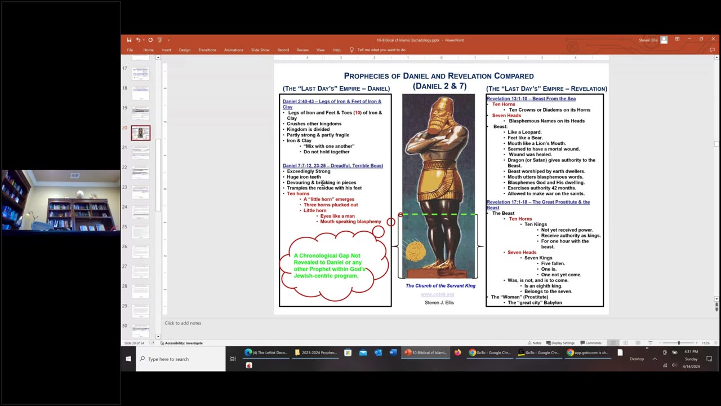Open Display Settings in status bar
The width and height of the screenshot is (721, 406).
pyautogui.click(x=560, y=343)
